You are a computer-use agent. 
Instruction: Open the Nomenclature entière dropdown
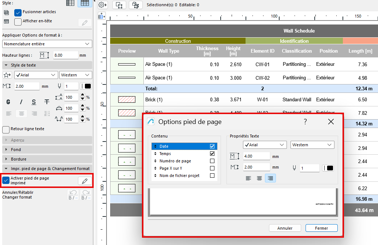[x=47, y=44]
